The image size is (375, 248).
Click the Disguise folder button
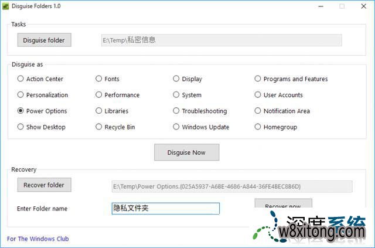point(44,40)
